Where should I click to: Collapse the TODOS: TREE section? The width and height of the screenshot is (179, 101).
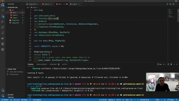pyautogui.click(x=12, y=69)
